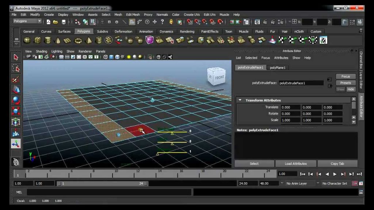This screenshot has width=374, height=210.
Task: Click the playback range slider bar
Action: (x=102, y=184)
